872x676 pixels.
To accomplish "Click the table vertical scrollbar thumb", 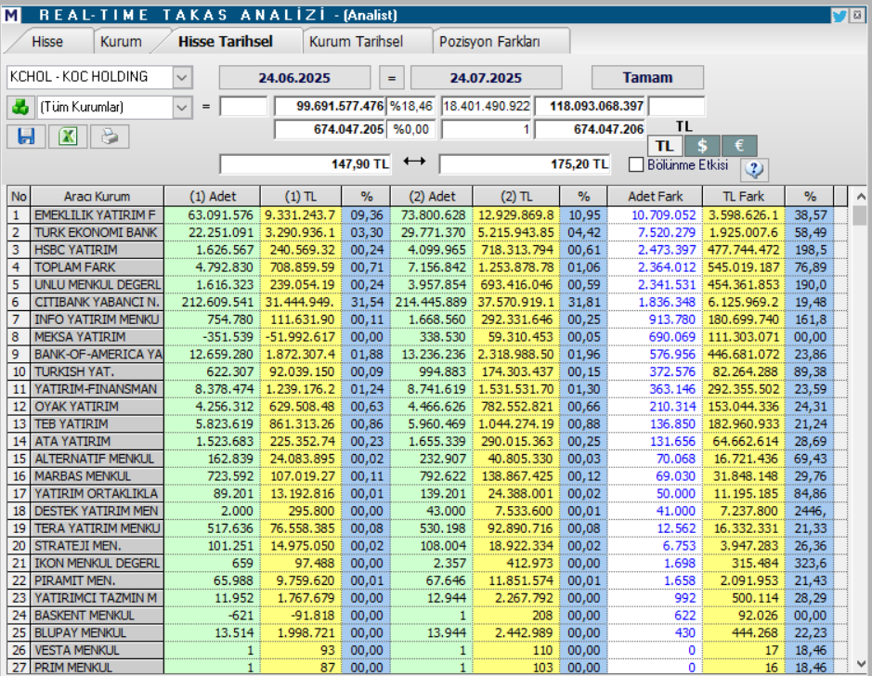I will pyautogui.click(x=860, y=215).
